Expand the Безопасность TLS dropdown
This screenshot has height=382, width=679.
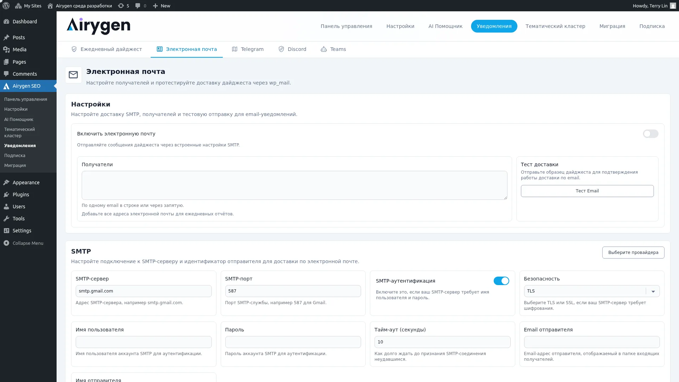click(x=591, y=291)
